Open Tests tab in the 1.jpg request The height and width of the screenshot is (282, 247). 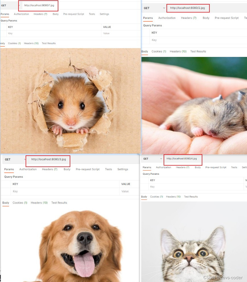92,14
